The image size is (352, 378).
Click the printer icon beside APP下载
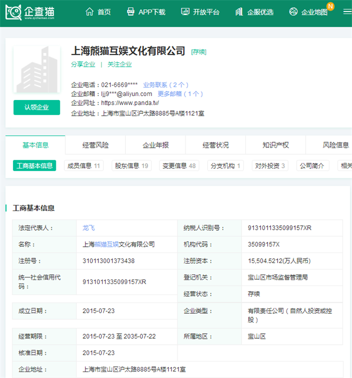pos(130,12)
